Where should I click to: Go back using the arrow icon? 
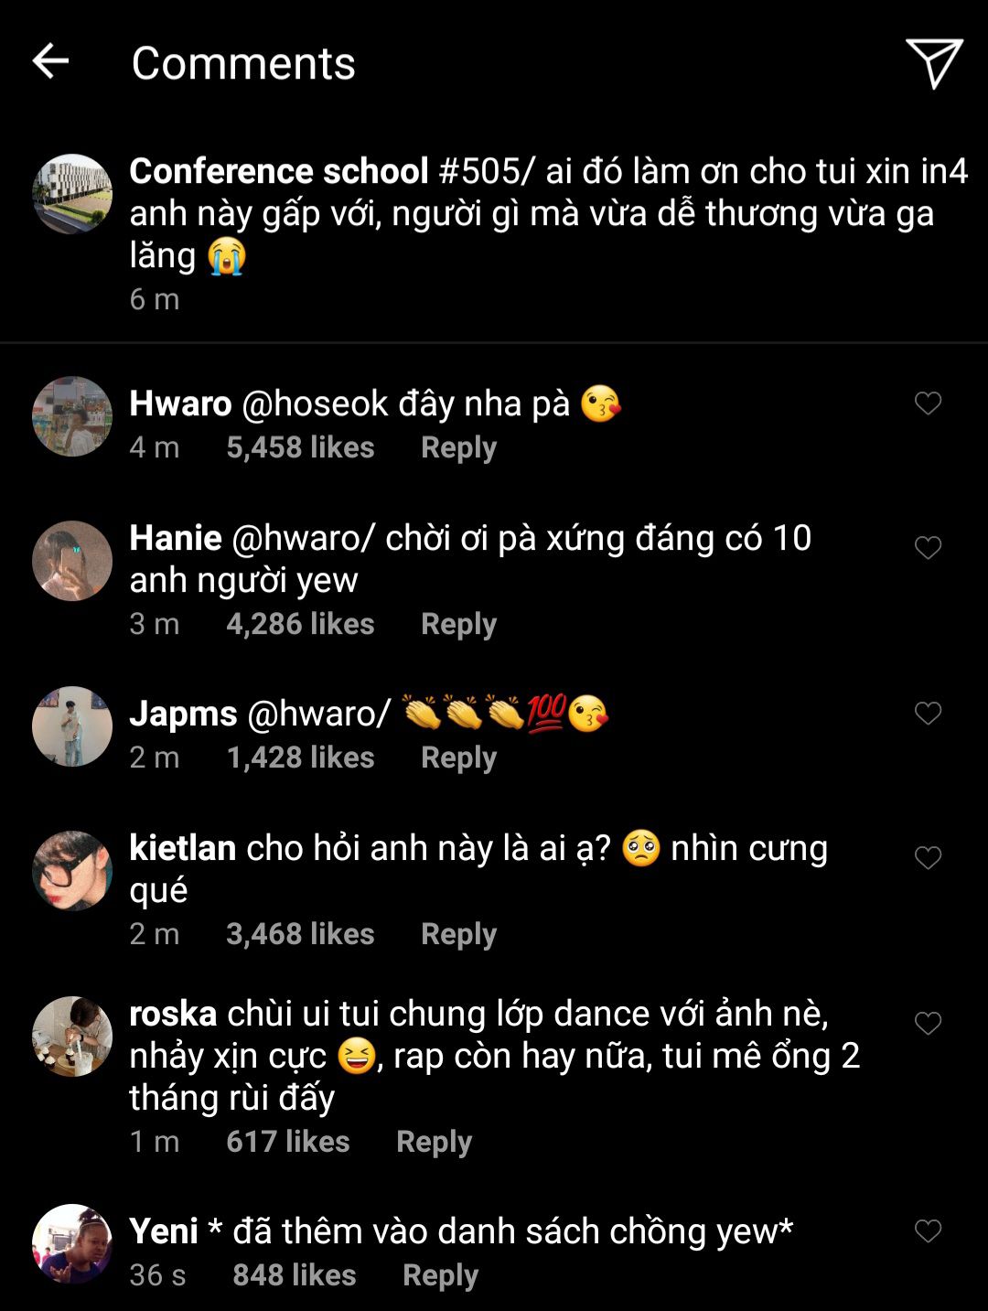(x=50, y=62)
